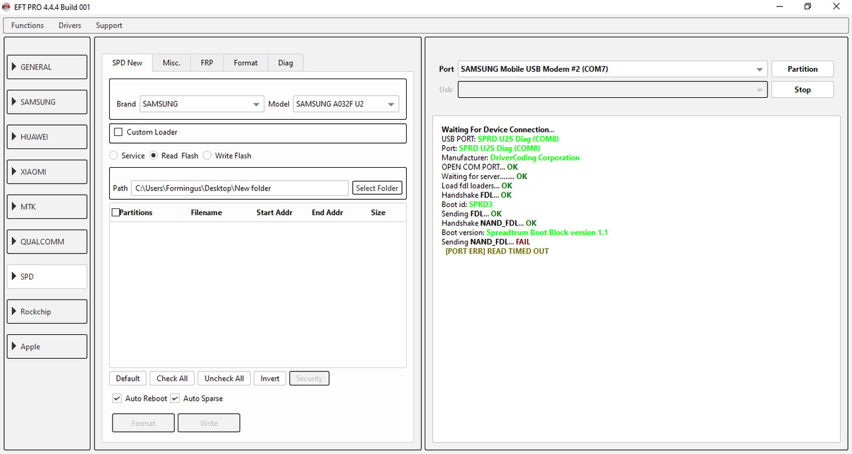The width and height of the screenshot is (852, 454).
Task: Click the Stop button
Action: tap(803, 90)
